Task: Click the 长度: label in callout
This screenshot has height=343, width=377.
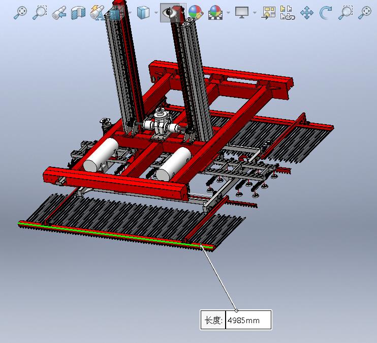Action: 213,320
